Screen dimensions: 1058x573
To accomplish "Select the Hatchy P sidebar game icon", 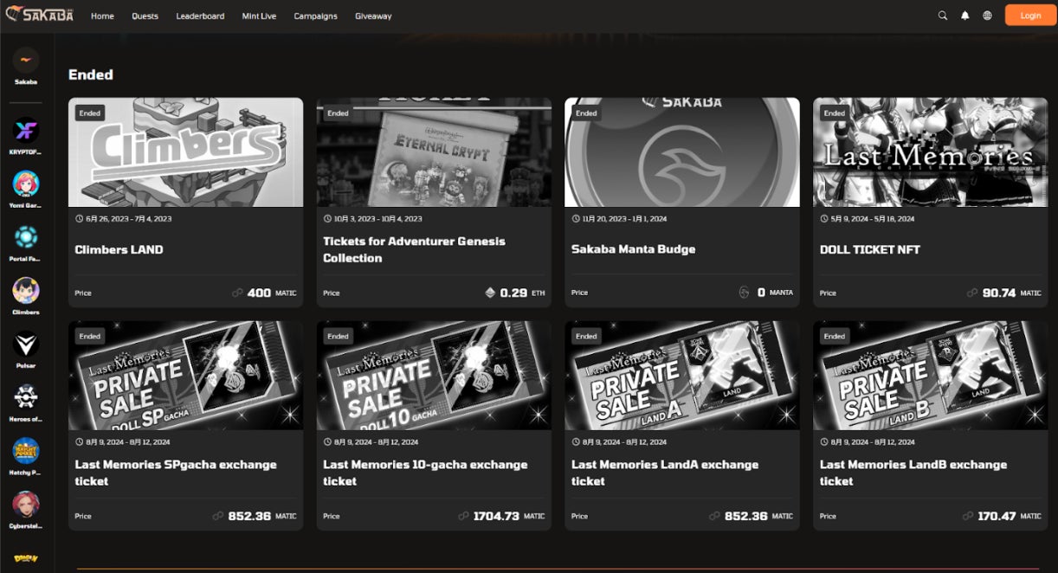I will click(x=26, y=451).
